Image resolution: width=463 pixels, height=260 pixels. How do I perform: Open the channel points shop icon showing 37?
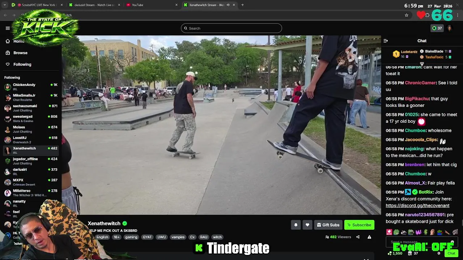(x=410, y=253)
